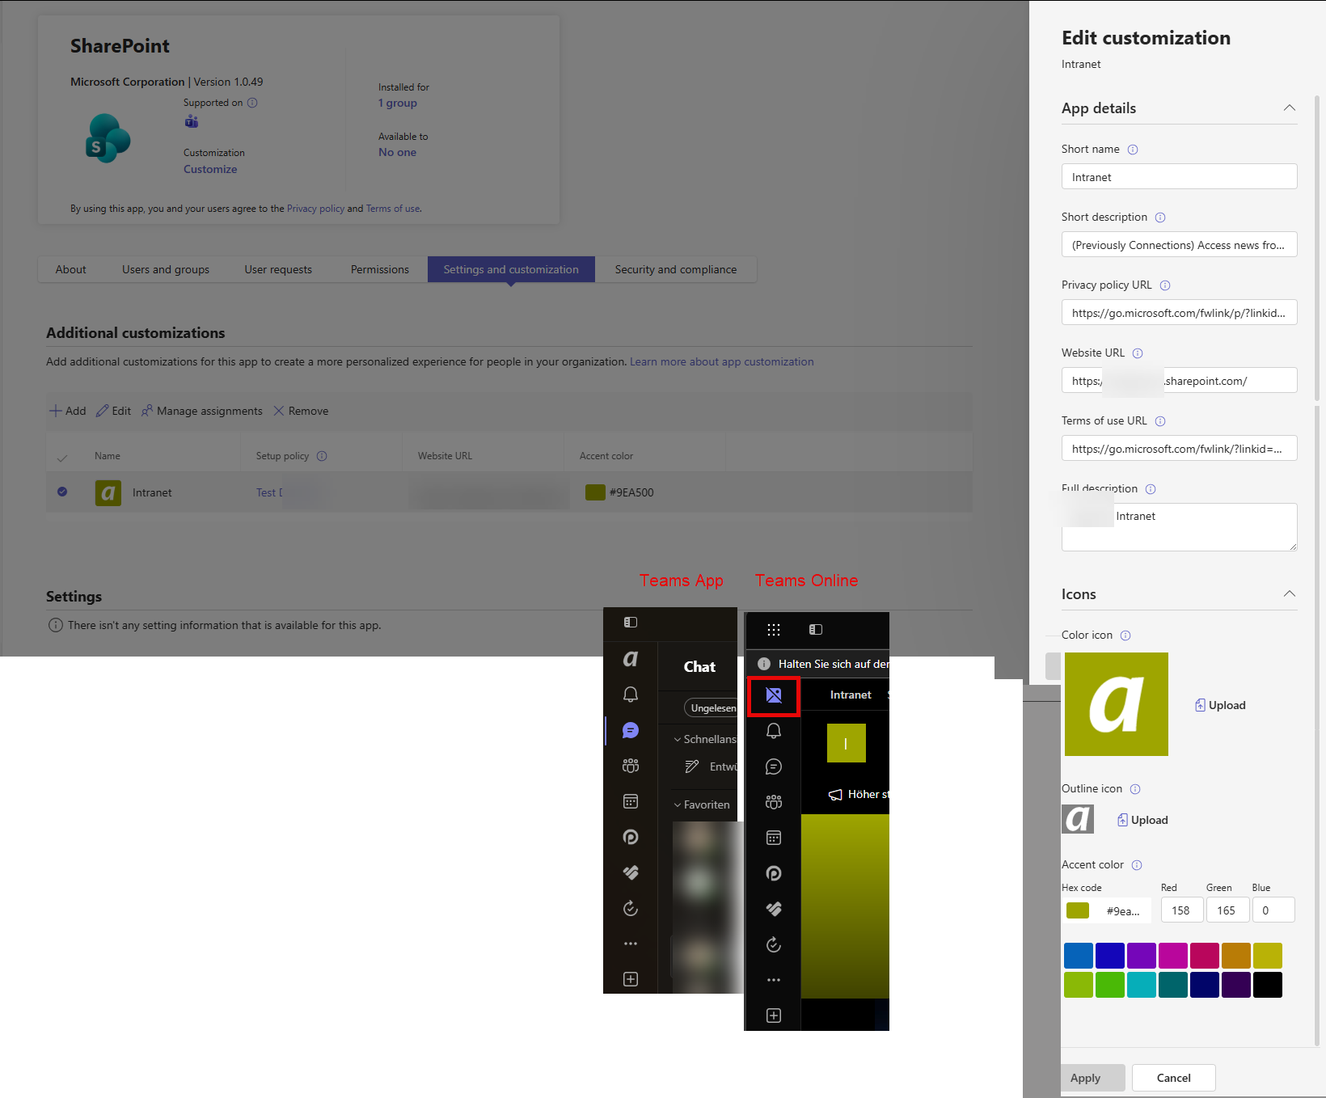This screenshot has width=1326, height=1098.
Task: Click the plus Add apps icon in Teams App sidebar
Action: pyautogui.click(x=631, y=979)
